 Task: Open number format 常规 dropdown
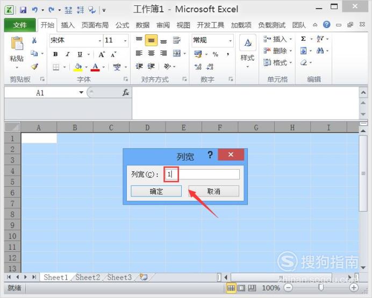click(x=230, y=41)
